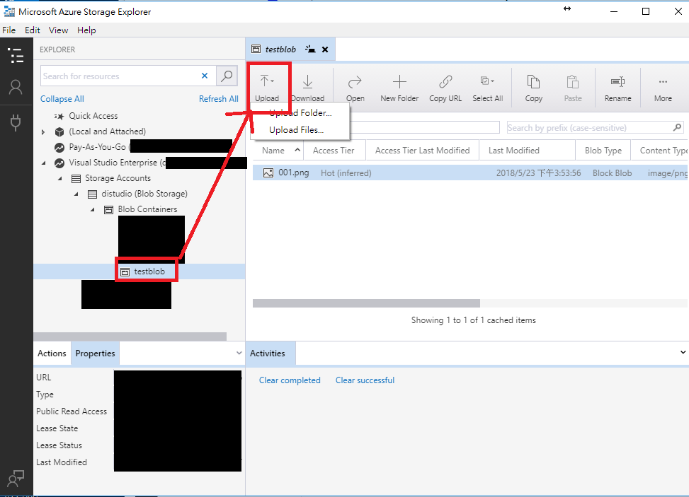Click the Hot (inferred) tier cell
The height and width of the screenshot is (497, 689).
(x=346, y=173)
